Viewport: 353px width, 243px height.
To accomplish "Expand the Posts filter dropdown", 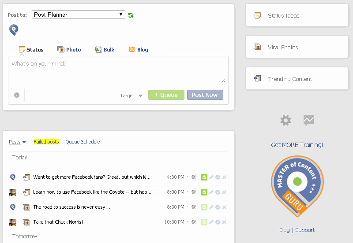I will (18, 142).
